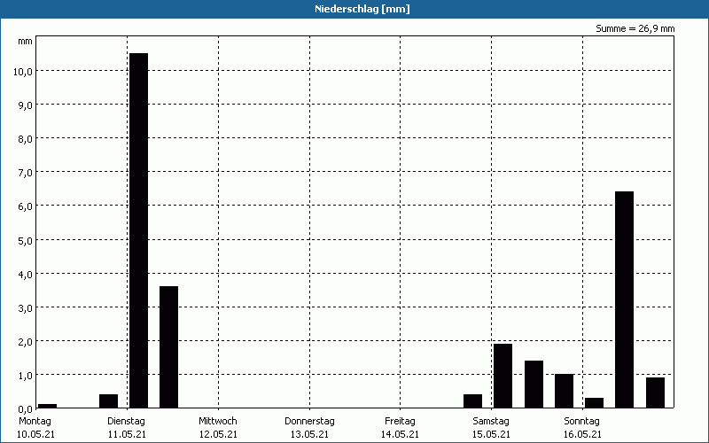Screen dimensions: 709x443
Task: Select the 3,0 y-axis value label
Action: coord(25,307)
